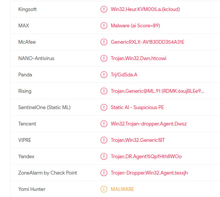Select the orange MALWARE verdict text
The height and width of the screenshot is (197, 220).
(122, 189)
